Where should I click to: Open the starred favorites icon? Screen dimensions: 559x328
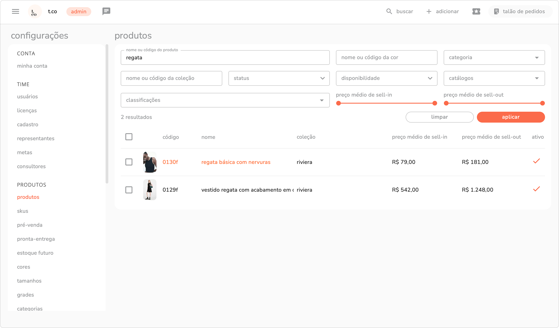click(x=476, y=11)
